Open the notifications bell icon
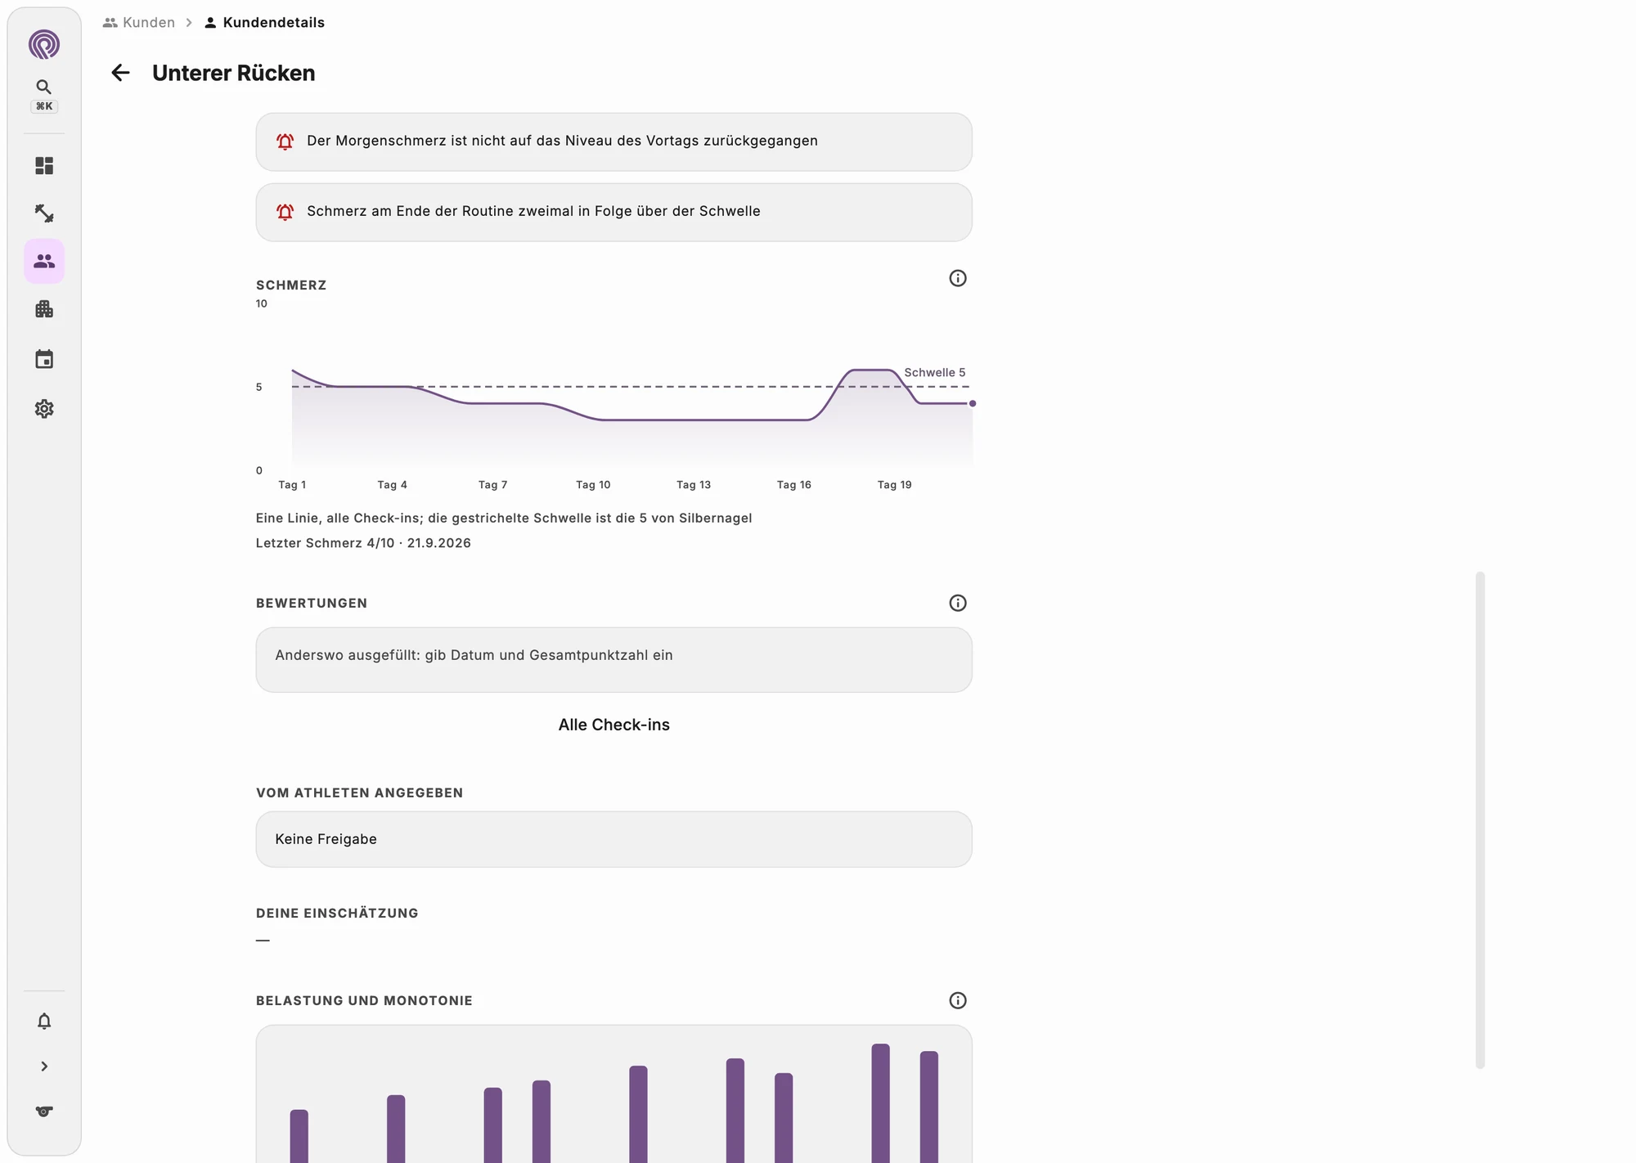The height and width of the screenshot is (1163, 1636). pyautogui.click(x=44, y=1021)
